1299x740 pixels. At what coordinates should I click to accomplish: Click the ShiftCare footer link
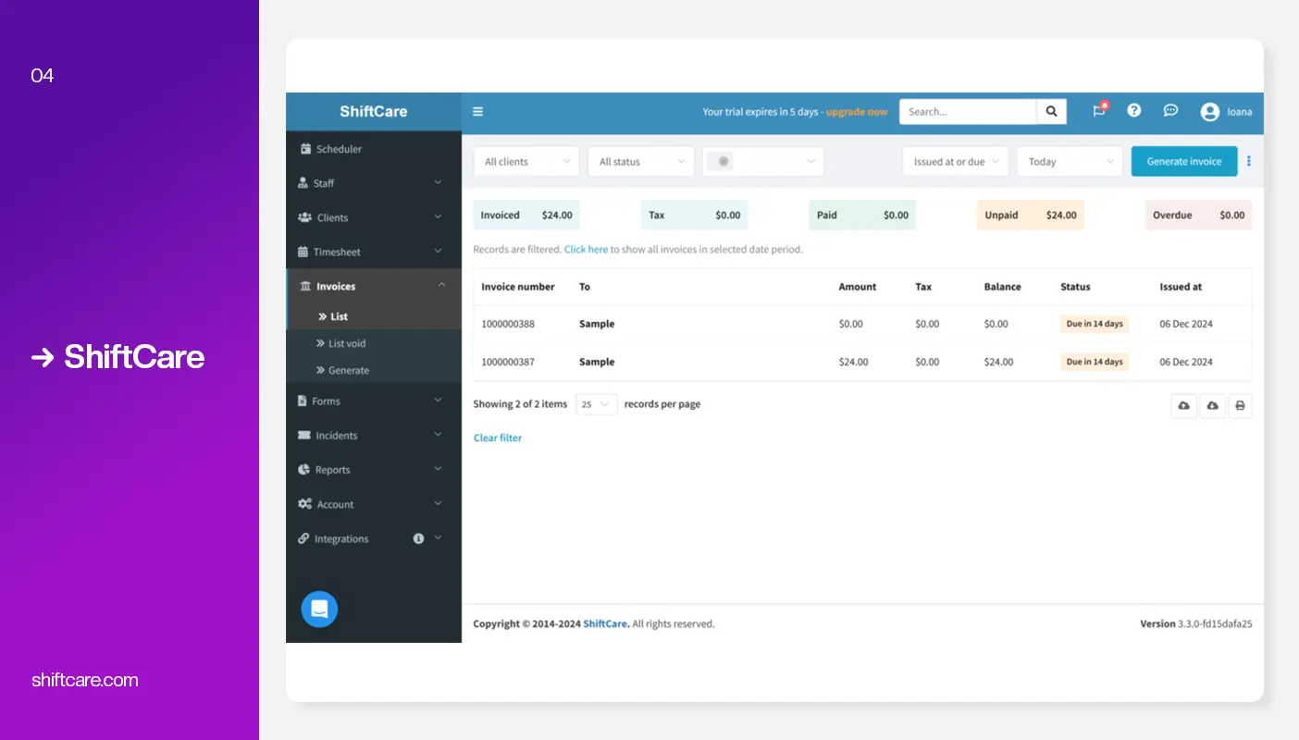[606, 624]
